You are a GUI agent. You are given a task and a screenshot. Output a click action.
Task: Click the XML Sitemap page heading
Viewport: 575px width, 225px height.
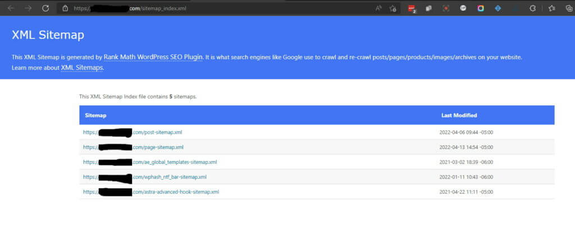(x=48, y=35)
